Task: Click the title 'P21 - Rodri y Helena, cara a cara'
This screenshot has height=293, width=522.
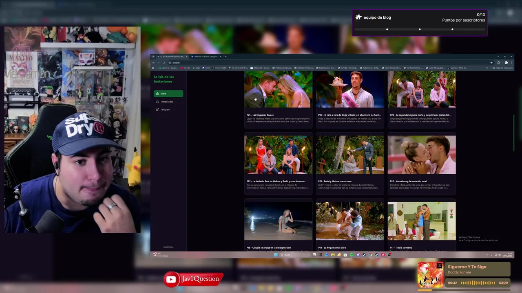Action: pyautogui.click(x=335, y=181)
